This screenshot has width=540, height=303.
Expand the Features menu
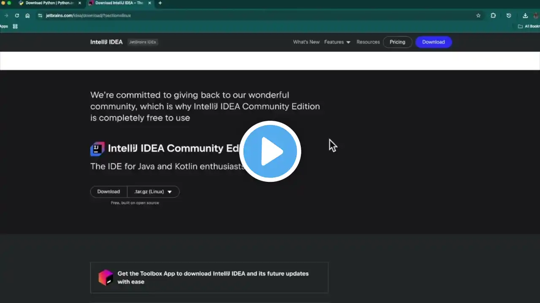coord(337,42)
